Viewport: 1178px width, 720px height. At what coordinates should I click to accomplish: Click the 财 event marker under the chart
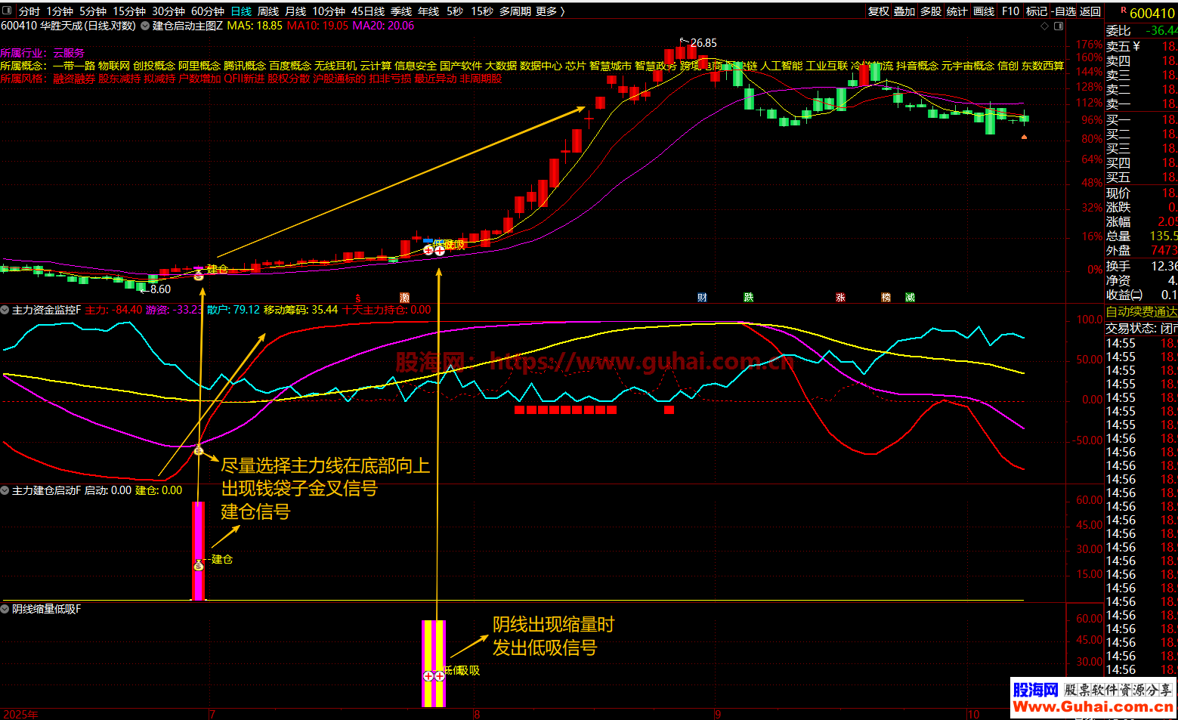click(x=702, y=298)
